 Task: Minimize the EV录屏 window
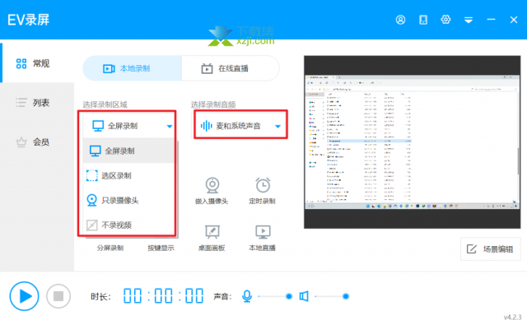click(491, 20)
